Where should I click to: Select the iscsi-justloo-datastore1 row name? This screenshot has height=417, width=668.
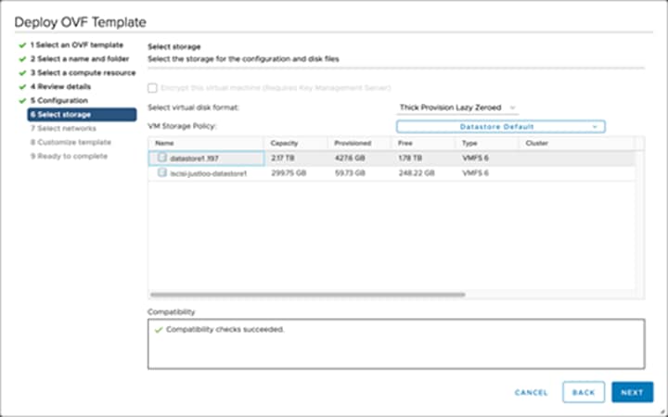(x=209, y=173)
